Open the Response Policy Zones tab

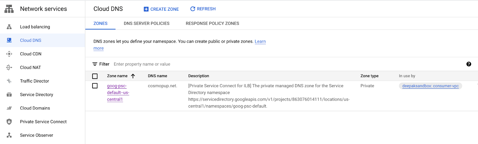pos(212,24)
